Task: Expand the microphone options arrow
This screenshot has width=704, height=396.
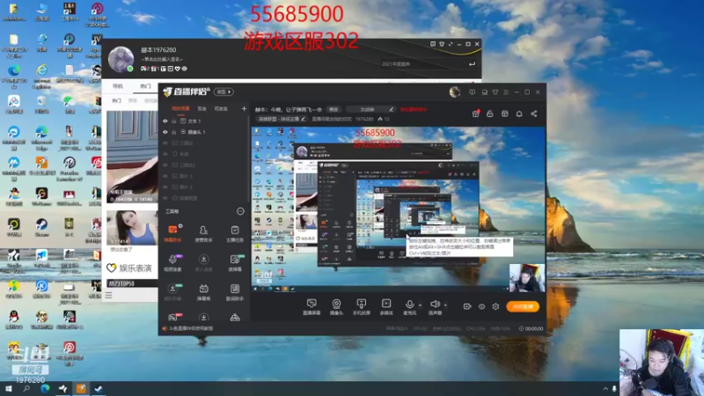Action: click(x=421, y=305)
